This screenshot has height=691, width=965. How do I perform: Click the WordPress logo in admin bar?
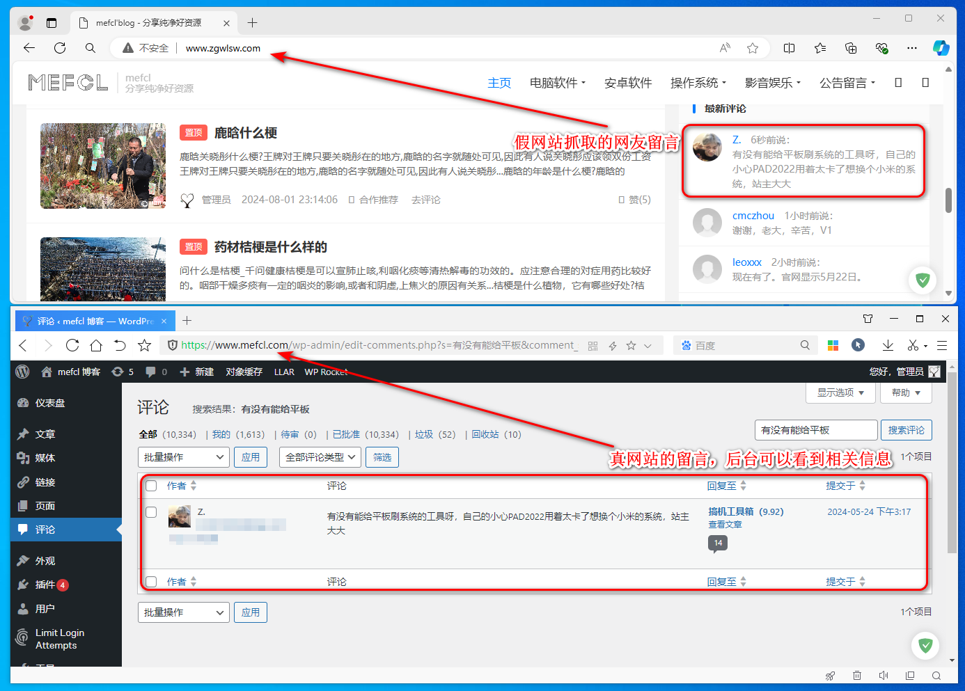[x=22, y=372]
